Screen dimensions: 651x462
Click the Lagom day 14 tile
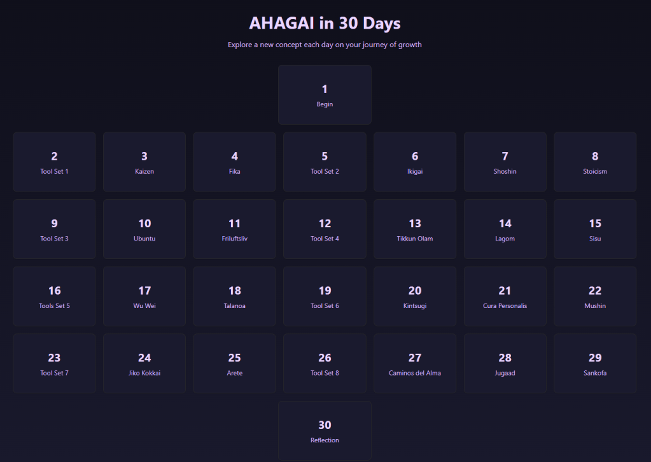[505, 230]
